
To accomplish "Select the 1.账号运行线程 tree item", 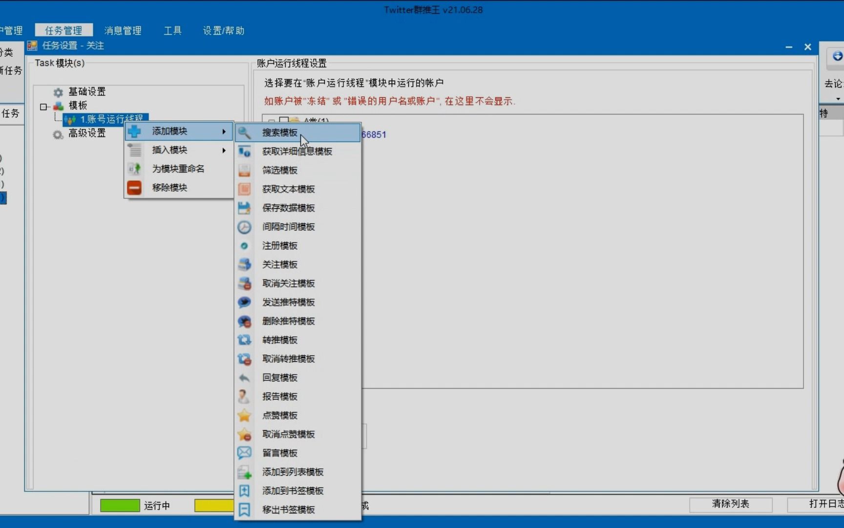I will point(105,119).
